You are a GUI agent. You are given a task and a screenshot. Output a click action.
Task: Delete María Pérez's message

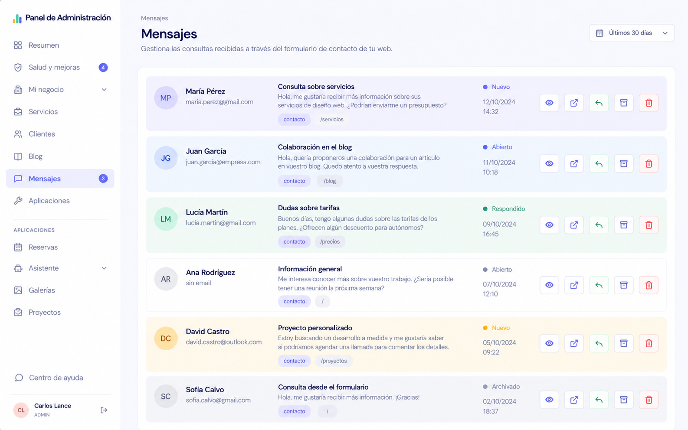[649, 103]
